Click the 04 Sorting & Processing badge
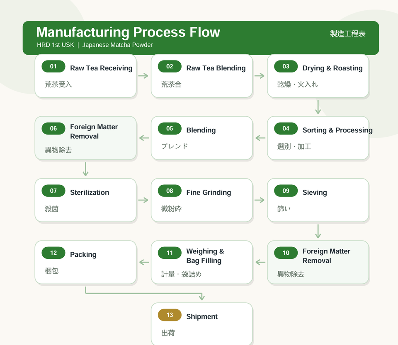 286,128
